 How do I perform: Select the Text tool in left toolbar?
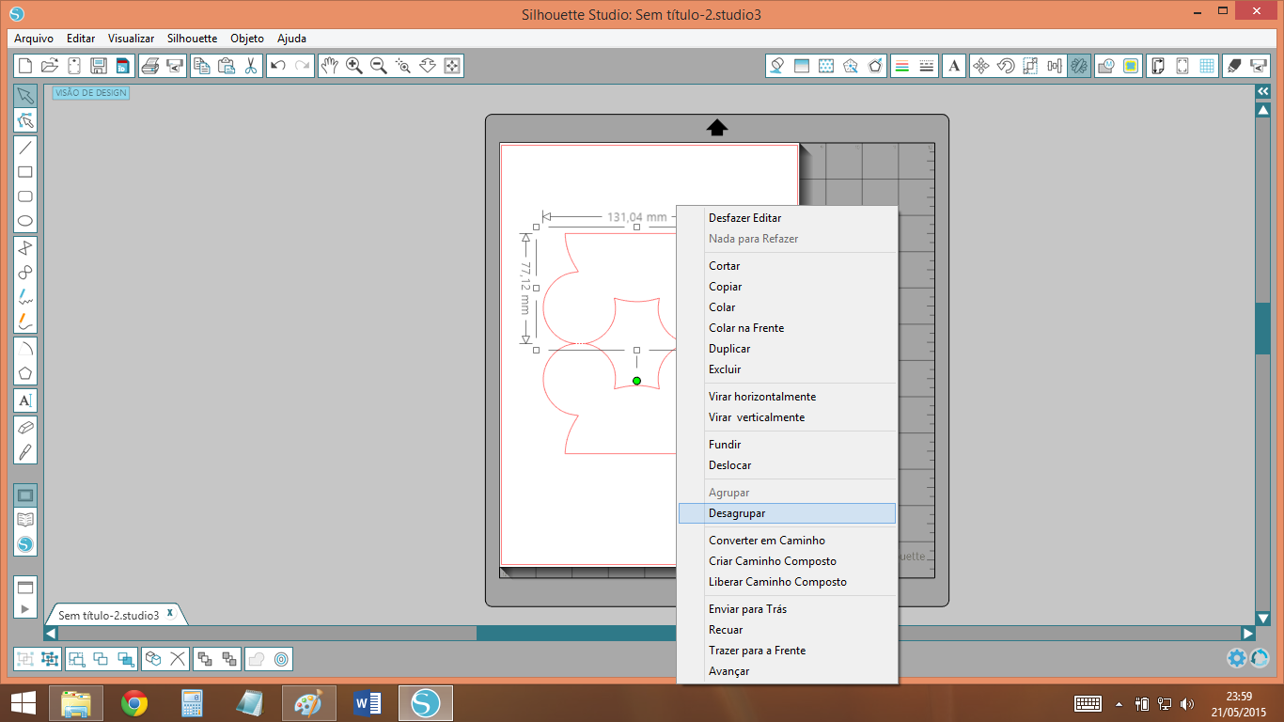[25, 400]
